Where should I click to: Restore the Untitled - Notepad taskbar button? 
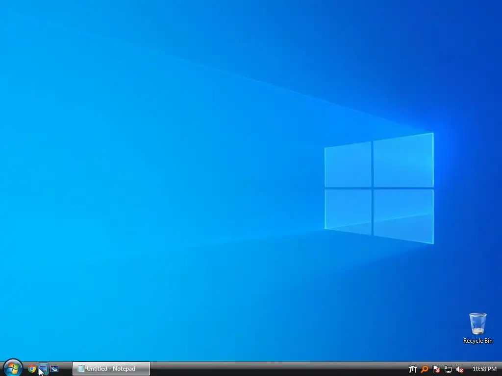click(x=111, y=369)
